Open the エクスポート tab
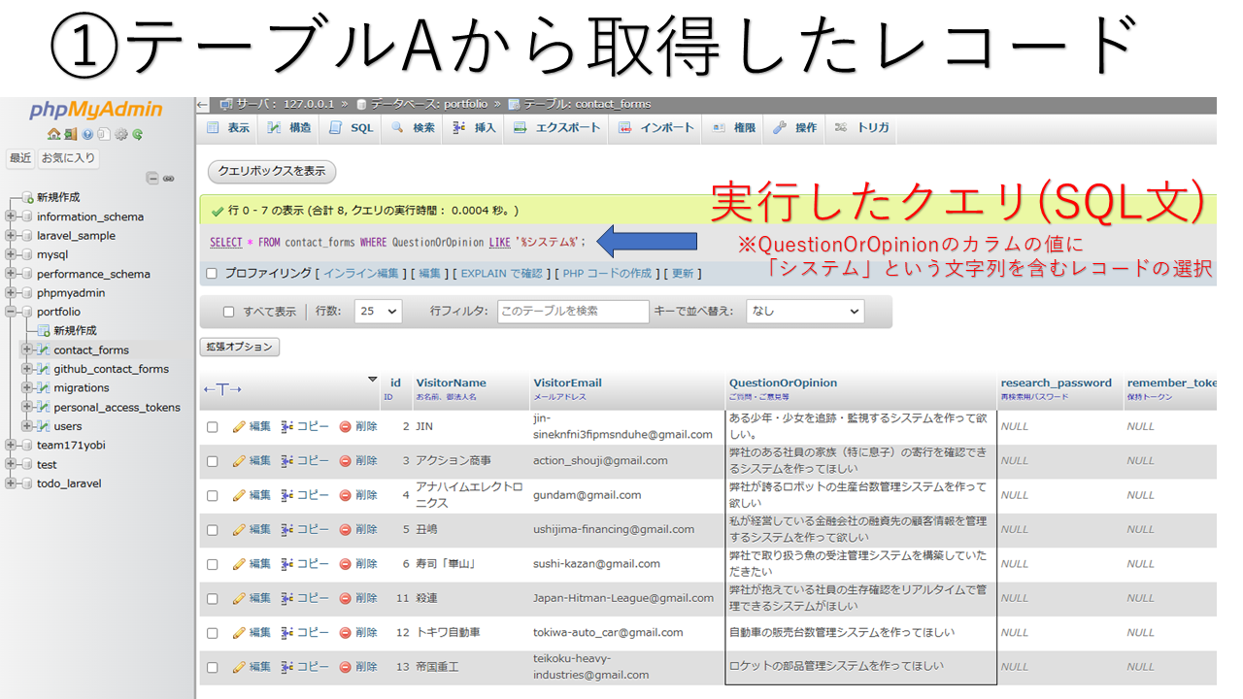Screen dimensions: 1243x699 (556, 128)
